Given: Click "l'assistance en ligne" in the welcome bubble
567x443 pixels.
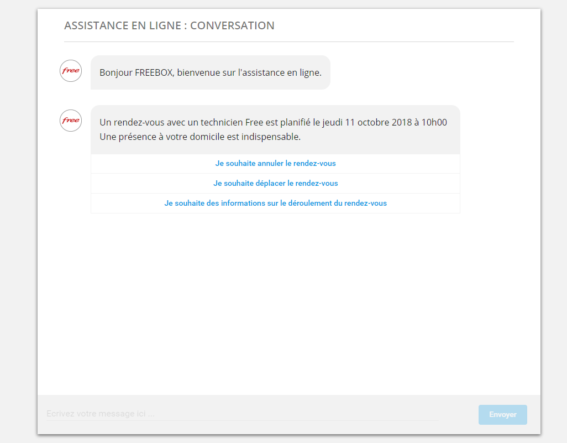Looking at the screenshot, I should 280,72.
